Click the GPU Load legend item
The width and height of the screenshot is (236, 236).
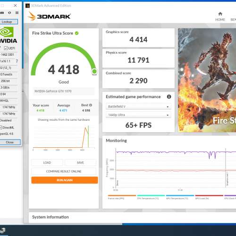(x=209, y=197)
